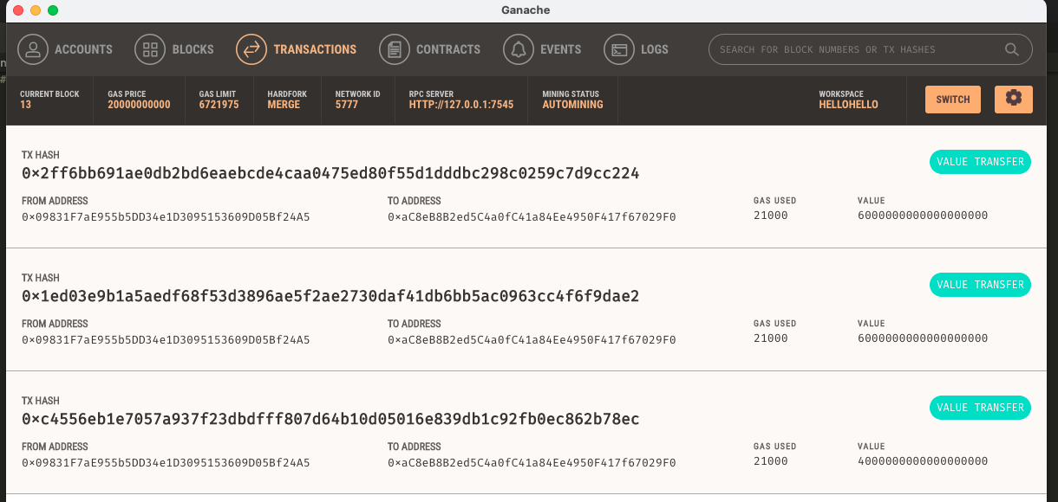The width and height of the screenshot is (1058, 502).
Task: Open the HELLOHELLO workspace label
Action: [848, 105]
